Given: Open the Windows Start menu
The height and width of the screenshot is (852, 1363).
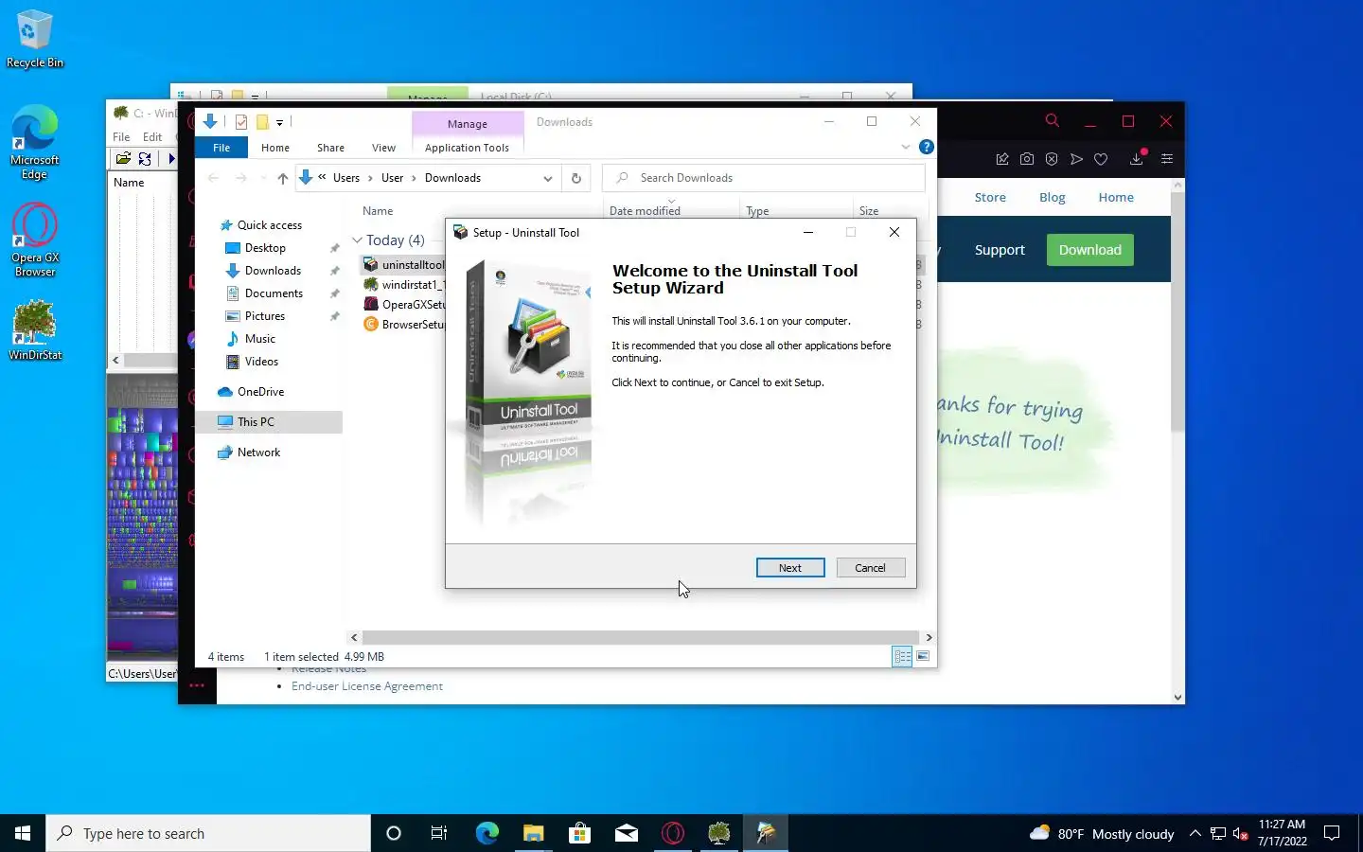Looking at the screenshot, I should coord(23,833).
